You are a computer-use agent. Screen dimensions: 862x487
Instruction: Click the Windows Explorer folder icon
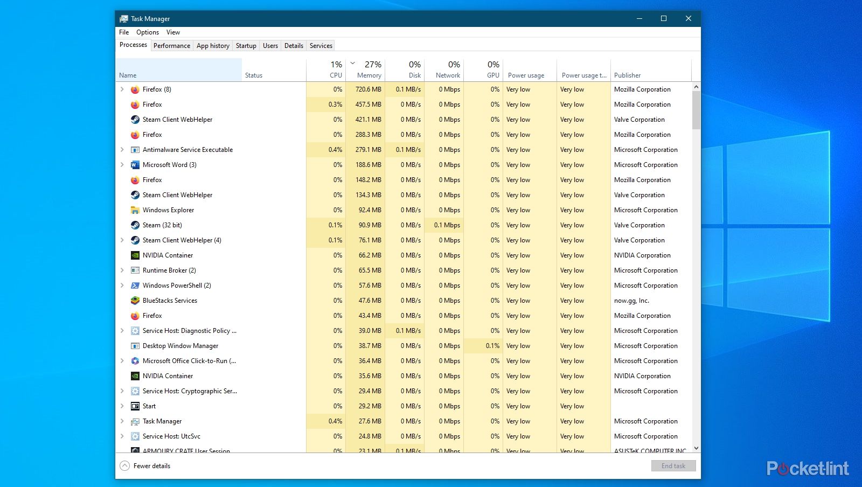[135, 210]
